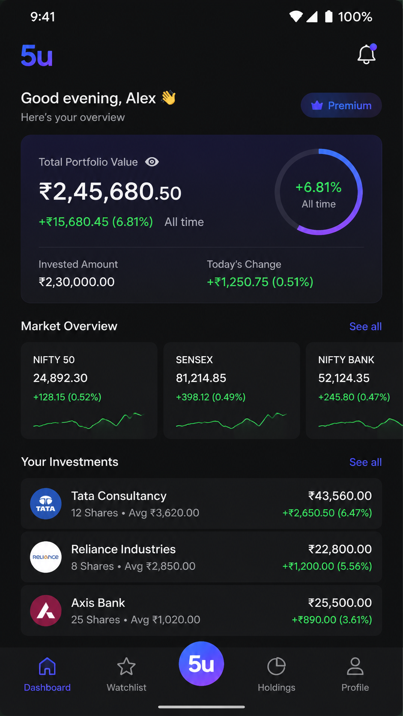
Task: Open the Premium upgrade button
Action: coord(341,105)
